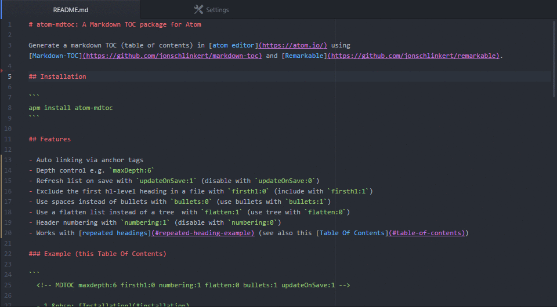Click the Settings tools icon
This screenshot has height=307, width=557.
pos(198,10)
